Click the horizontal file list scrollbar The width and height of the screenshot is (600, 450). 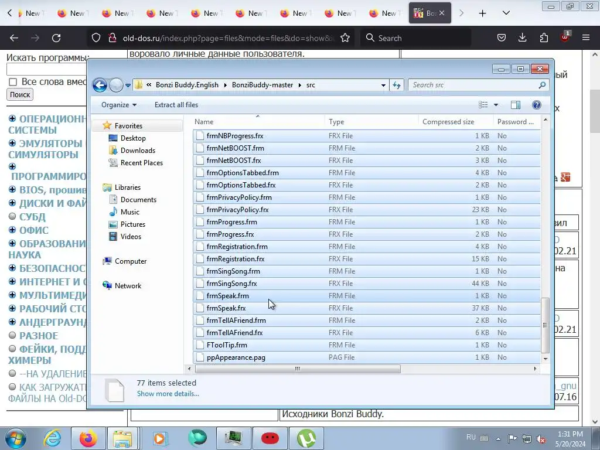point(298,369)
